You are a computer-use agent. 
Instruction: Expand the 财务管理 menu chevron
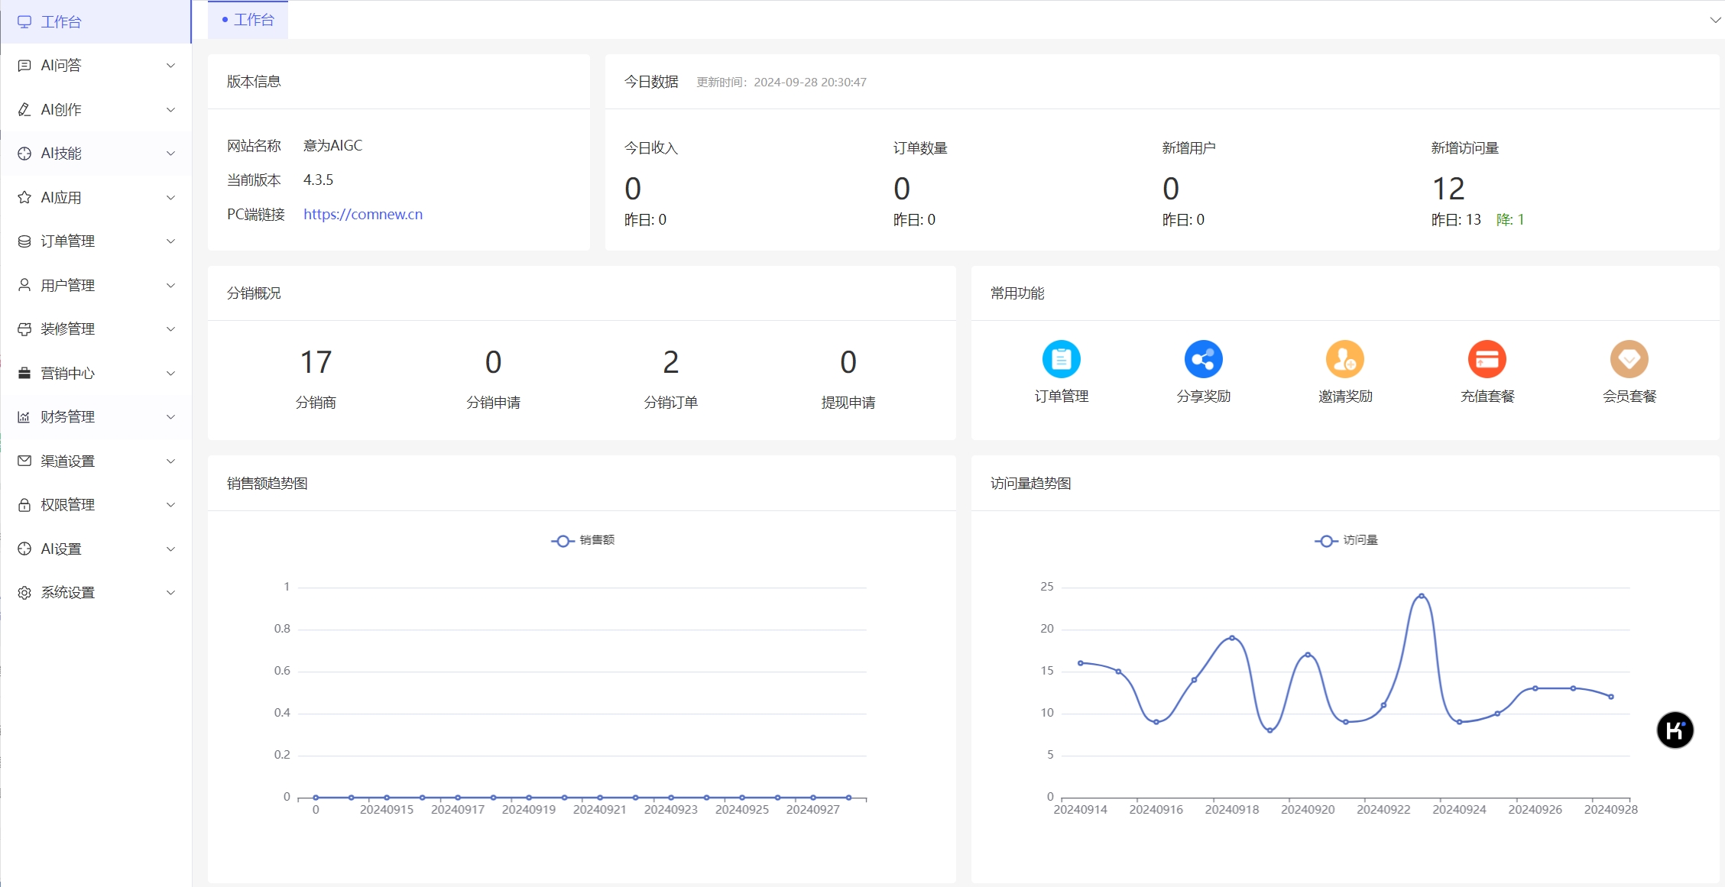tap(171, 417)
